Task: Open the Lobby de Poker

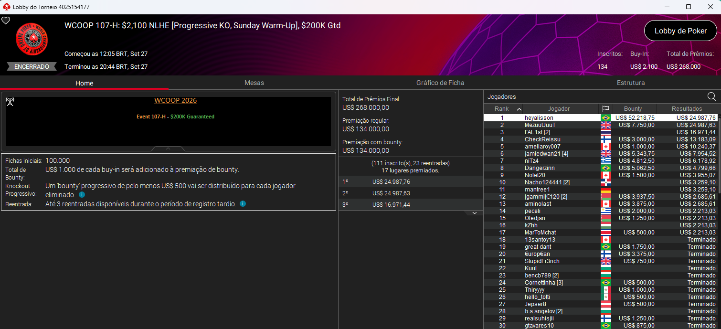Action: coord(680,31)
